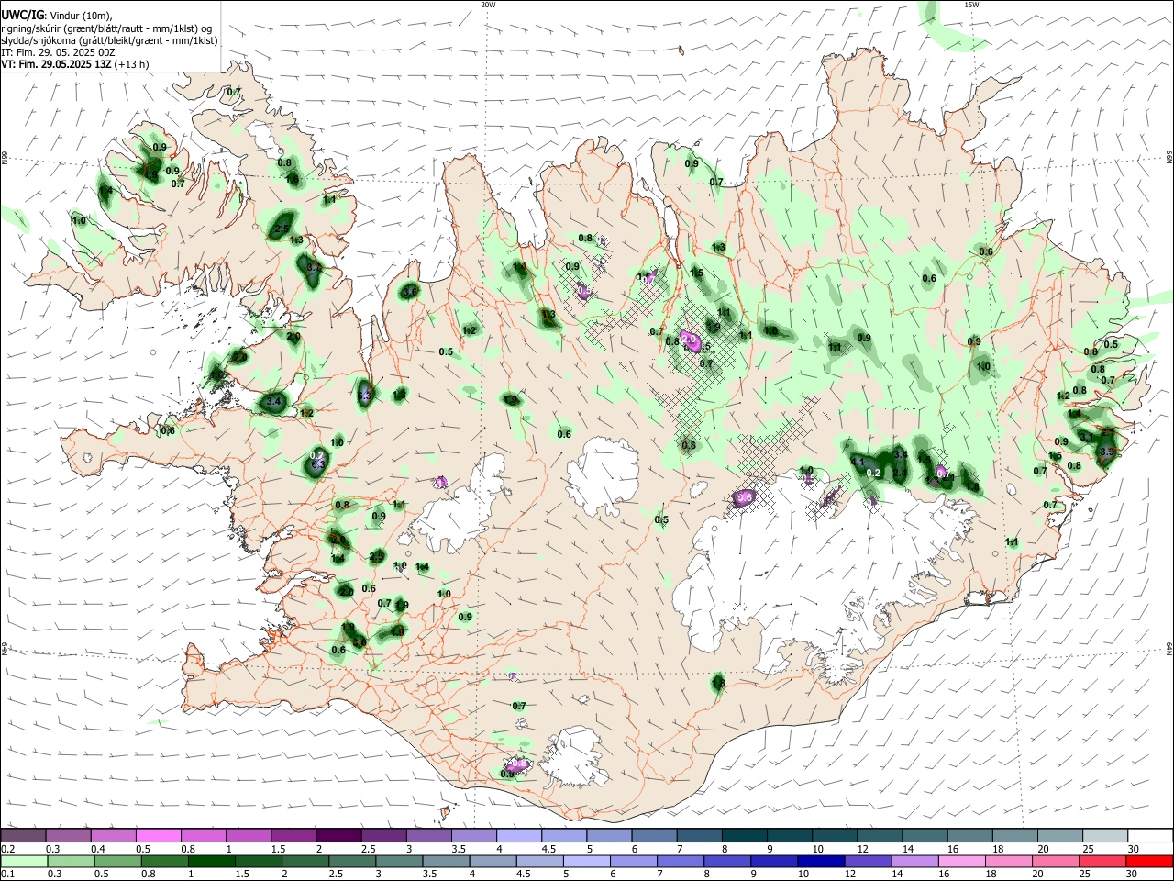
Task: Pick the dark teal 8–9 swatch in upper row
Action: click(x=744, y=835)
